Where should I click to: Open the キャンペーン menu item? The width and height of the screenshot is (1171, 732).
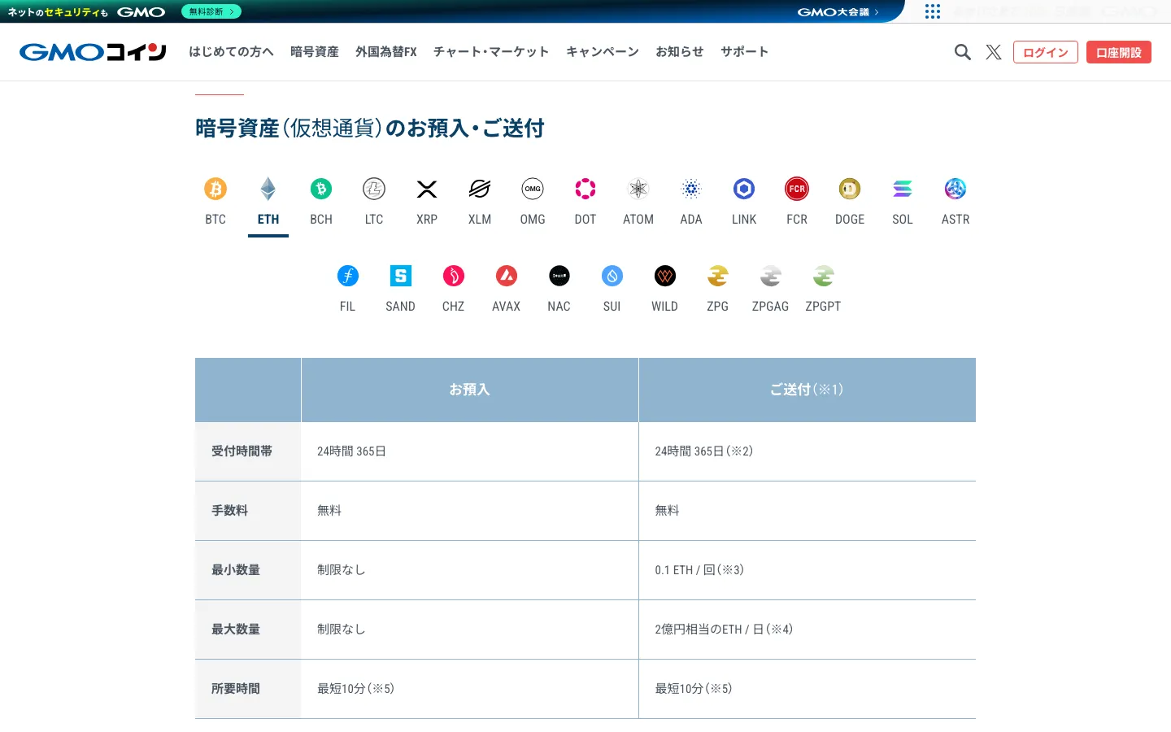point(603,52)
